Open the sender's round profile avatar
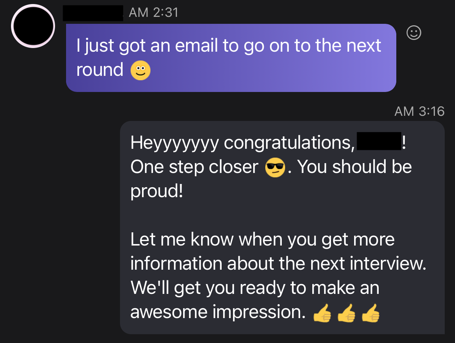Viewport: 455px width, 343px height. pyautogui.click(x=33, y=26)
